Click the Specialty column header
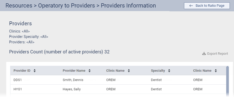The width and height of the screenshot is (234, 97). point(158,71)
